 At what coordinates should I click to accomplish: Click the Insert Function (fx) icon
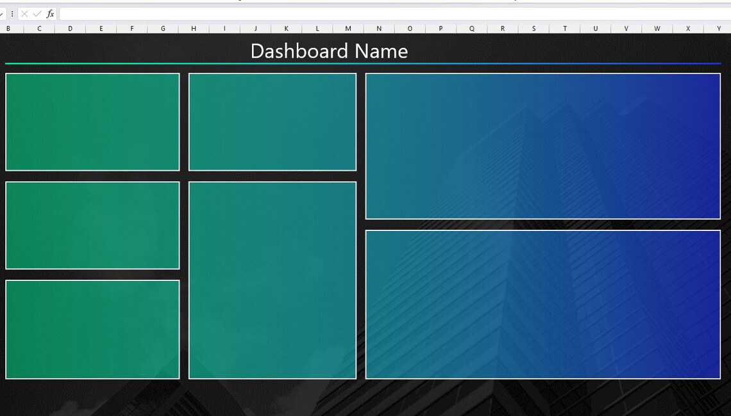point(49,13)
